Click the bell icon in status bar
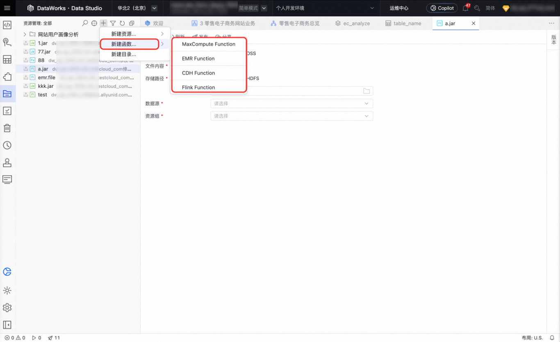The width and height of the screenshot is (560, 342). 552,338
